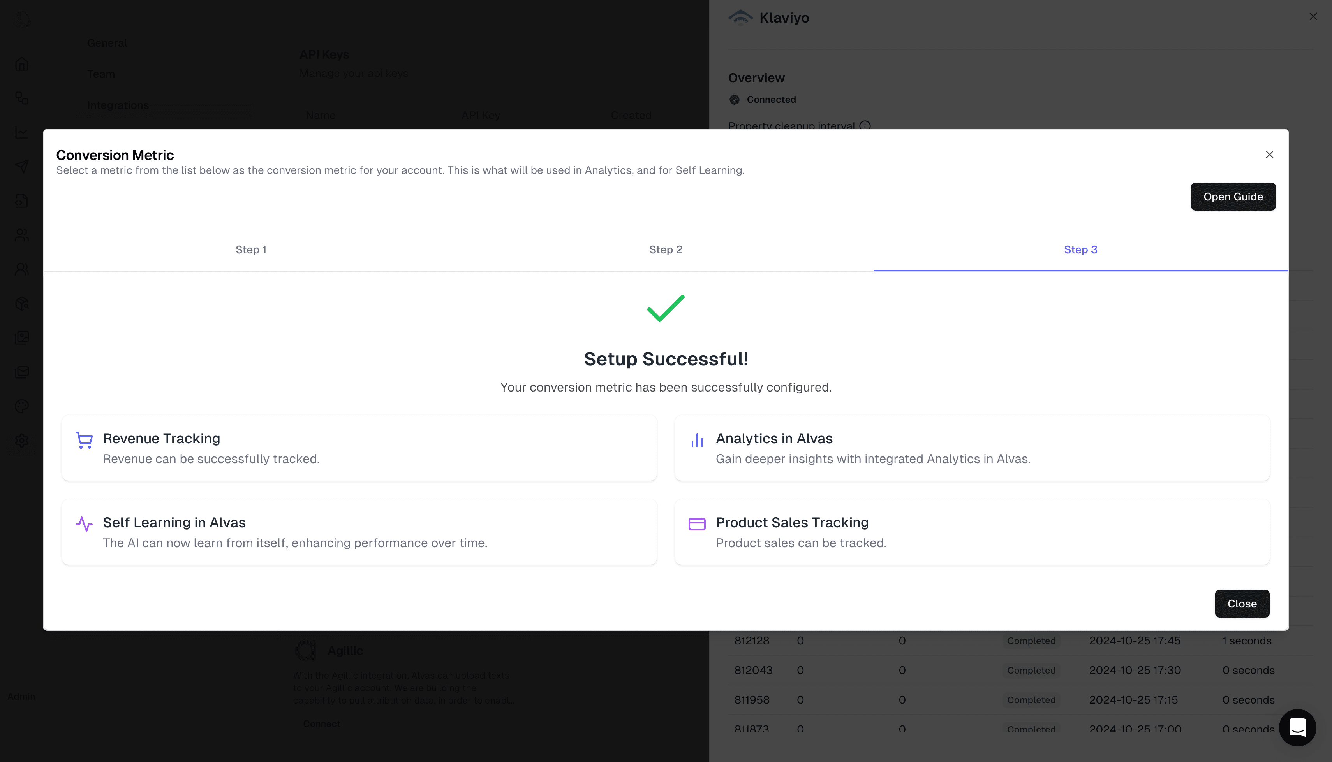Switch to Step 2 tab

(x=666, y=249)
